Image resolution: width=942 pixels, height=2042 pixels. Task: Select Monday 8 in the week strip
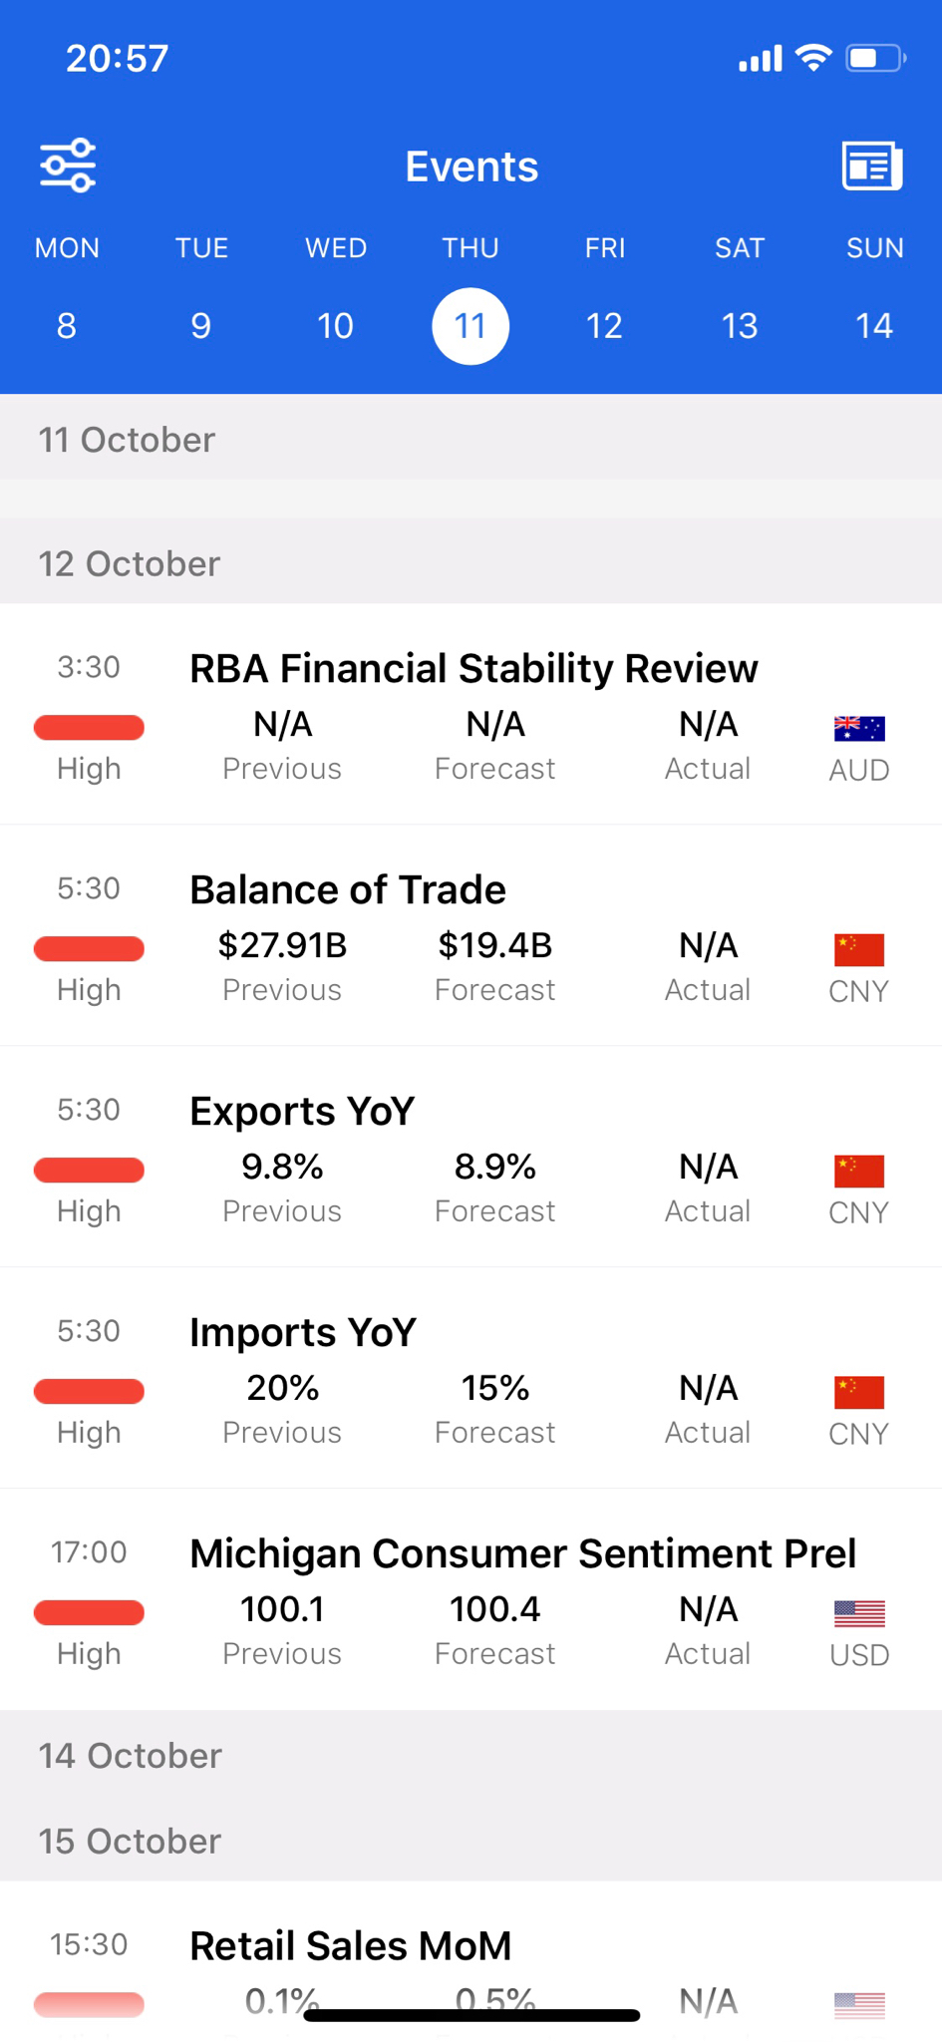pyautogui.click(x=67, y=326)
